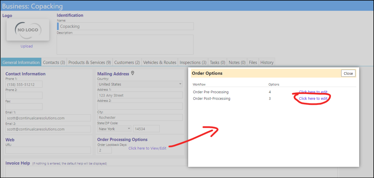Click the empty Address 2 field

click(140, 106)
